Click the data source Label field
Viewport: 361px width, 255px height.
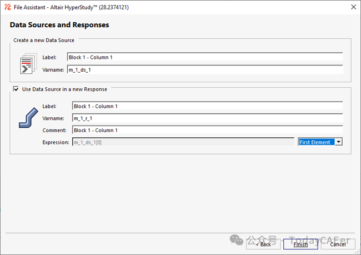tap(204, 57)
